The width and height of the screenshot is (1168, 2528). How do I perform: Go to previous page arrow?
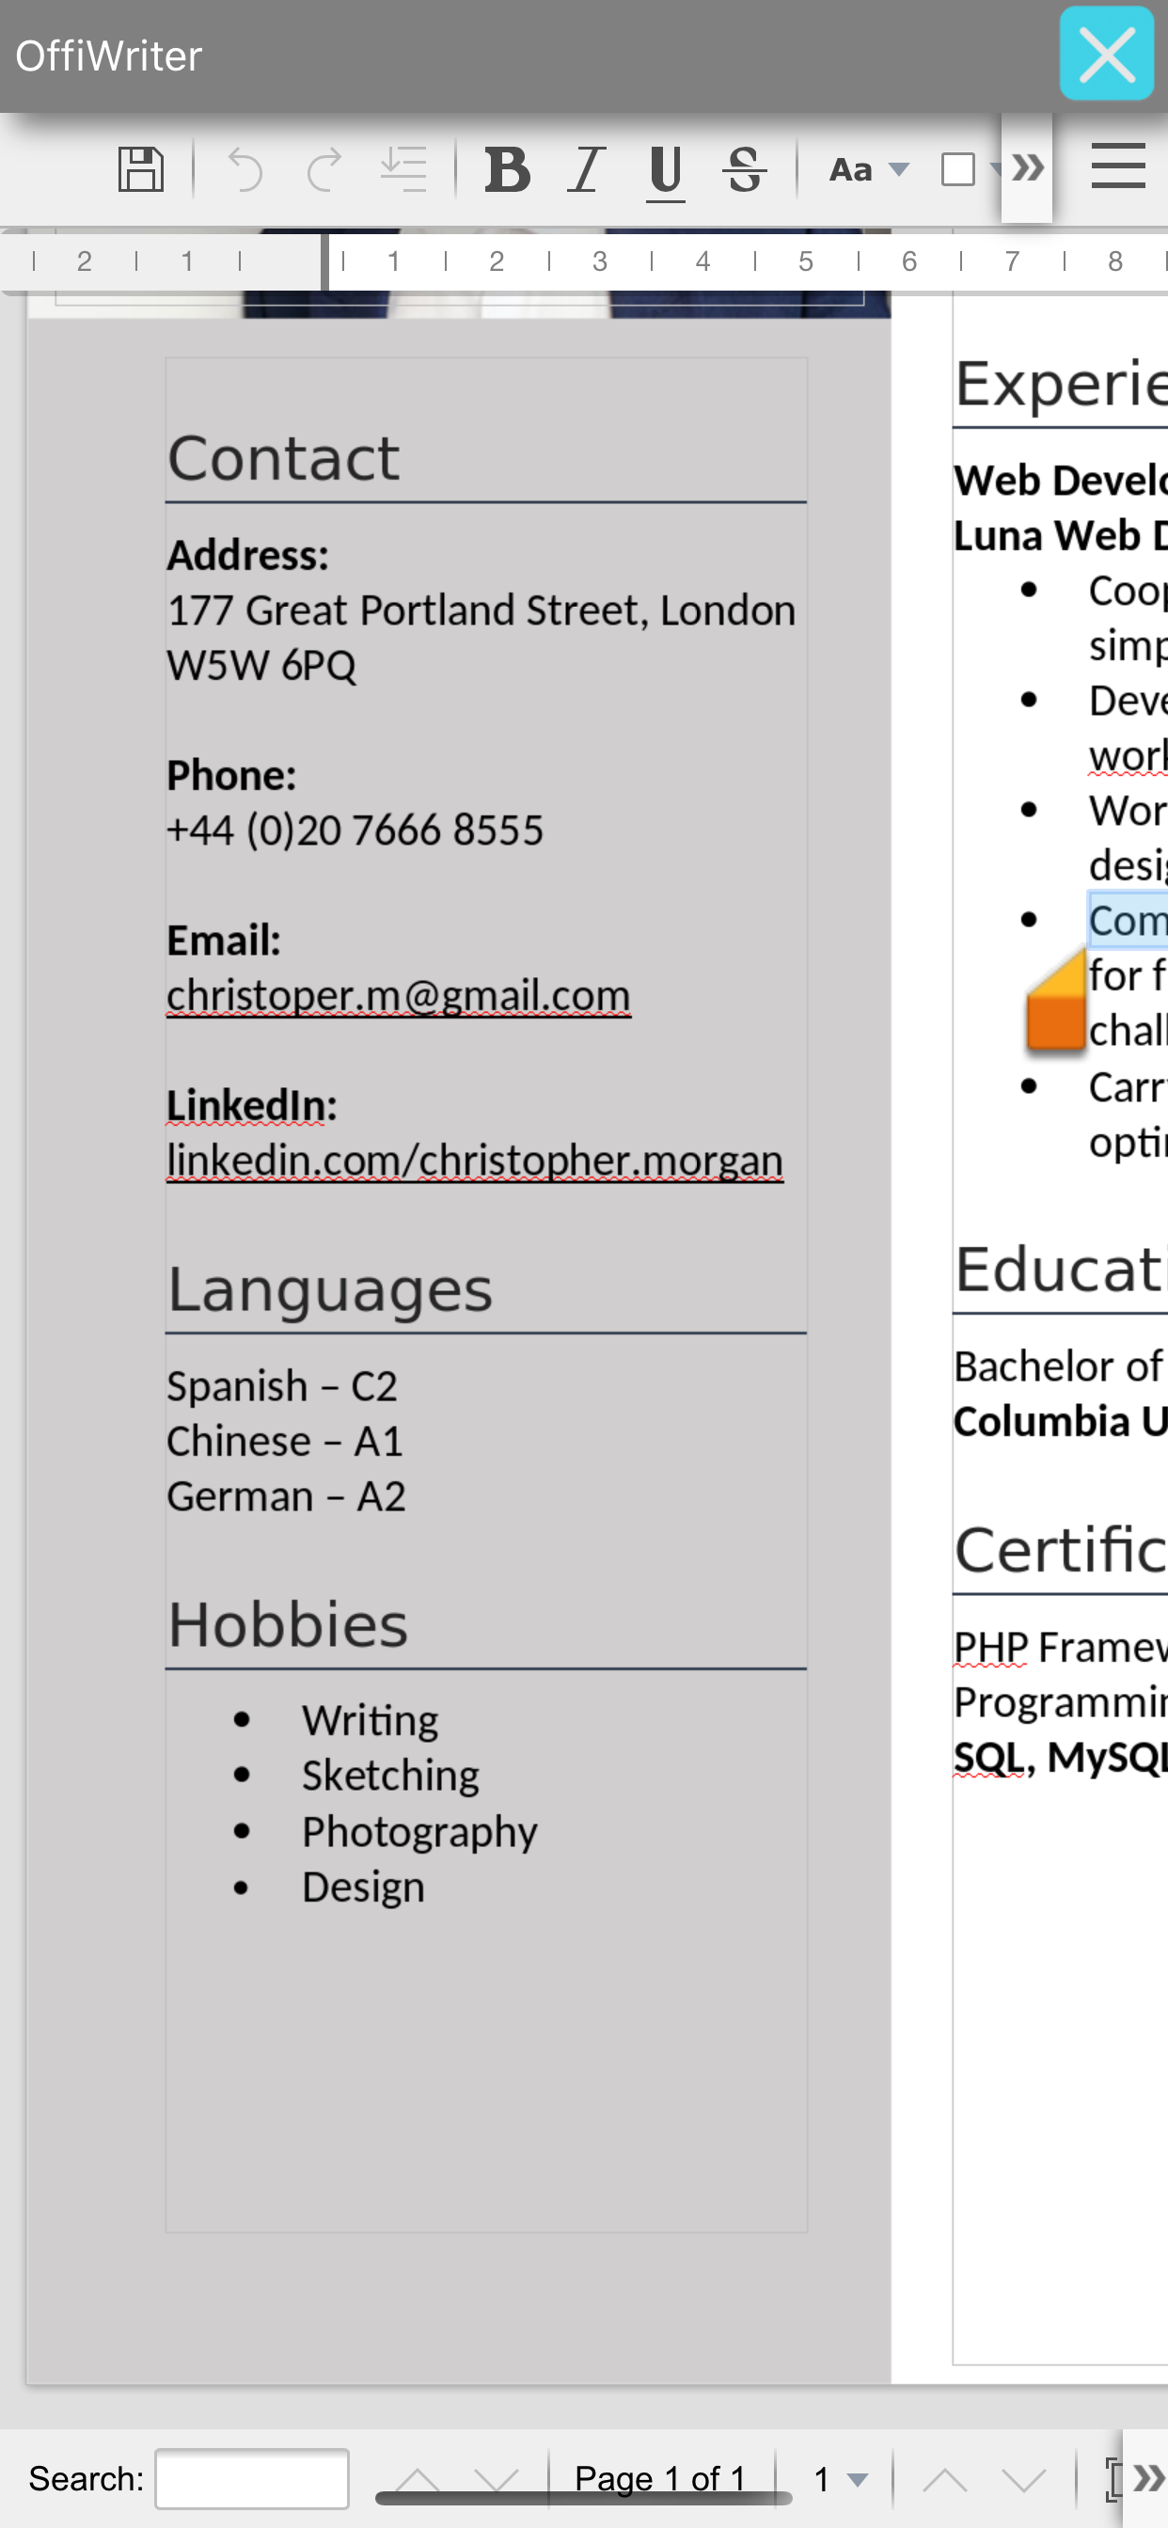[x=944, y=2479]
